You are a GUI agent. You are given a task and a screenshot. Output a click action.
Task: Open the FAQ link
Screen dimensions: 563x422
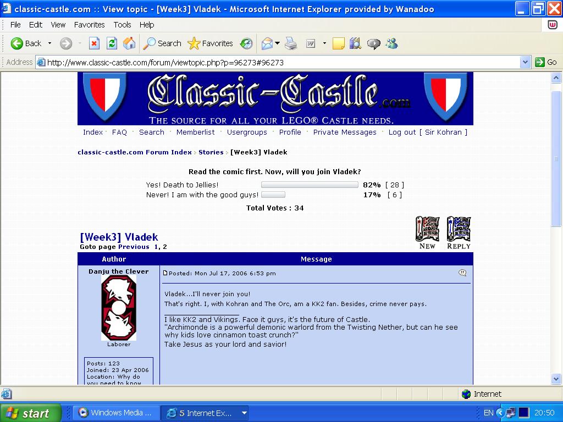pos(119,132)
